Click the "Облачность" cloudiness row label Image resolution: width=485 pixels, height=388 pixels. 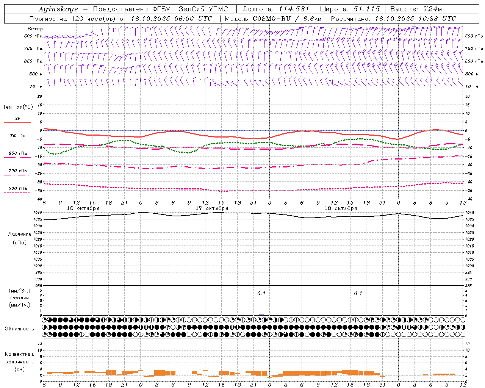pyautogui.click(x=19, y=329)
